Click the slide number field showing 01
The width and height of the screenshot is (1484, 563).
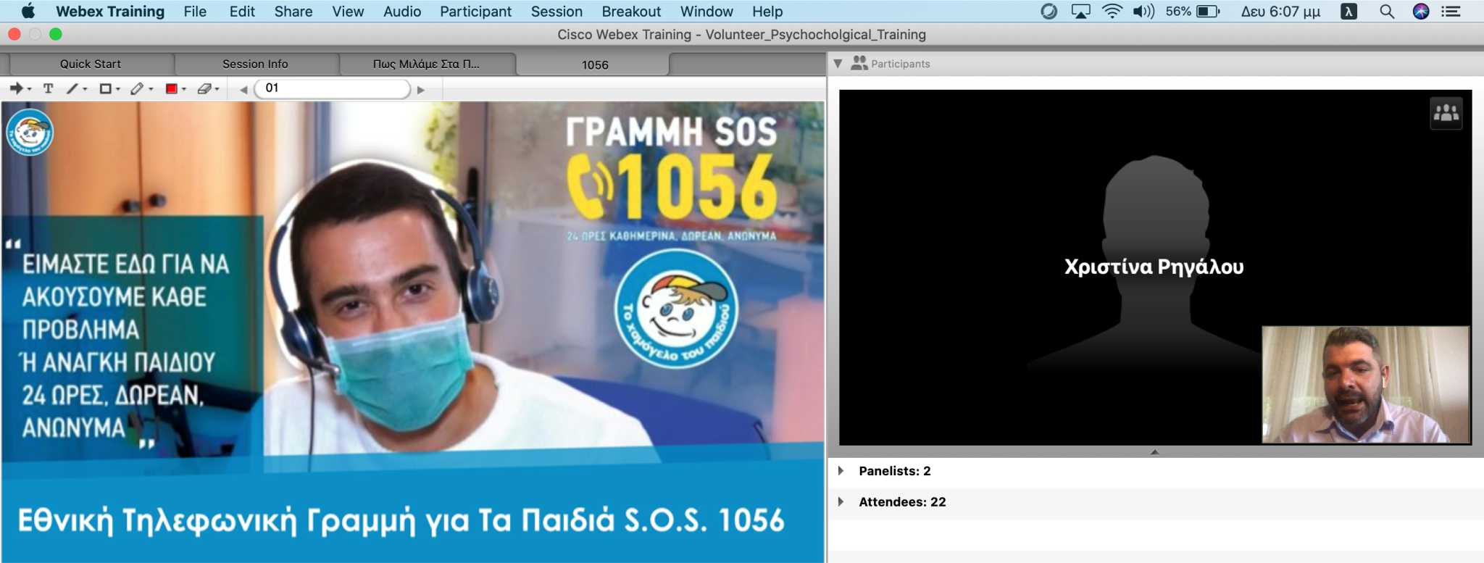click(x=333, y=88)
